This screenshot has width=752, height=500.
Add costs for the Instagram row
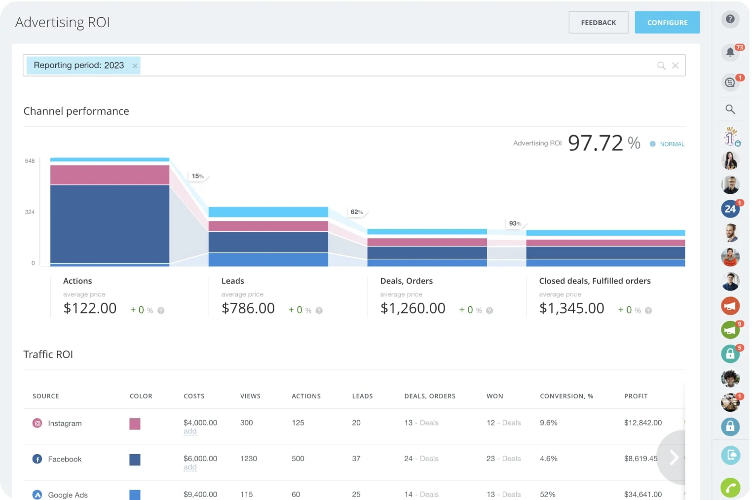pos(190,431)
